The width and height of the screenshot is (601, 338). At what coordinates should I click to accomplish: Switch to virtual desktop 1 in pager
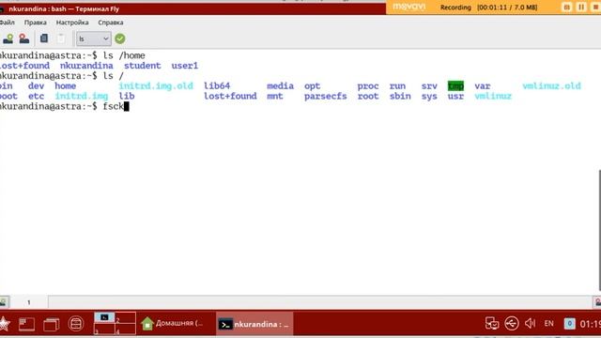tap(104, 317)
